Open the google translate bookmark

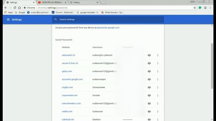point(88,12)
